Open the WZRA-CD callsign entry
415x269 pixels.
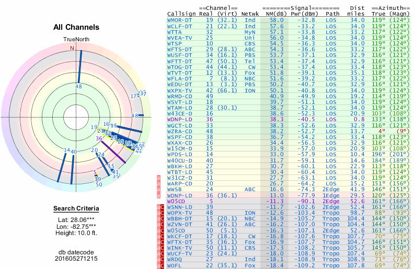point(179,131)
